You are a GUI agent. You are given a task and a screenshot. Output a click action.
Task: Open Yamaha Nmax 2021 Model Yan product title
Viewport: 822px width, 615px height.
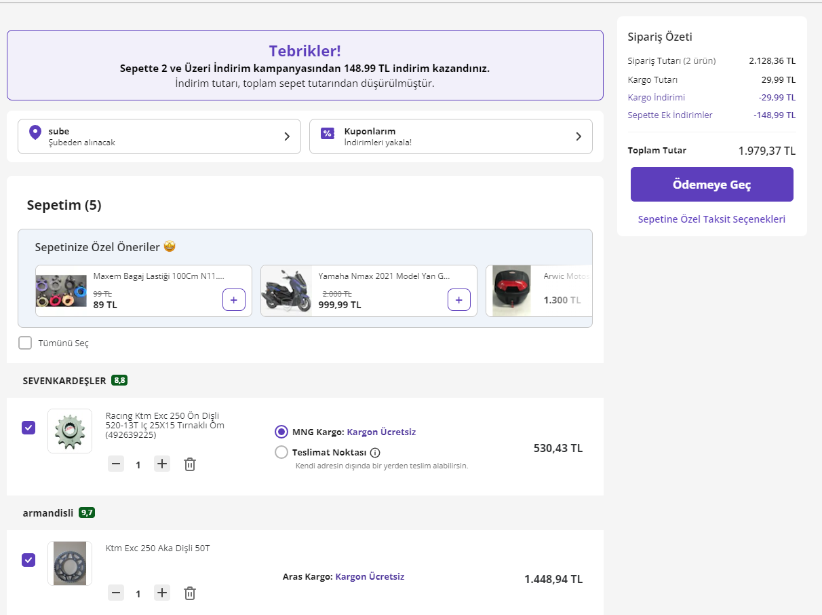click(384, 276)
